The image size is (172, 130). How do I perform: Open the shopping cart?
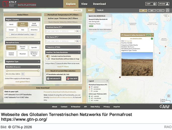(151, 4)
